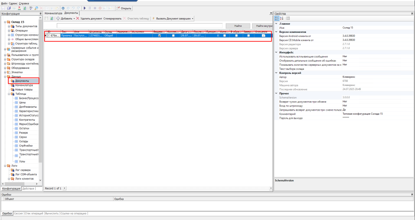
Task: Toggle the 'Коллек...' checkbox in the document row
Action: point(173,36)
